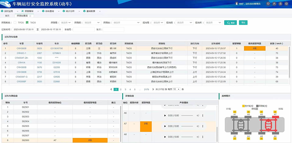Click the orange B级 cell in axle A7 row
Image resolution: width=292 pixels, height=143 pixels.
click(146, 127)
